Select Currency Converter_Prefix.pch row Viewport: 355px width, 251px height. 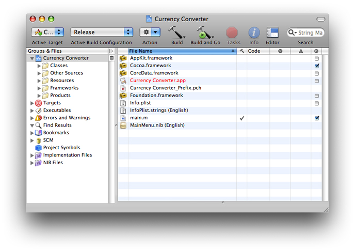point(220,88)
